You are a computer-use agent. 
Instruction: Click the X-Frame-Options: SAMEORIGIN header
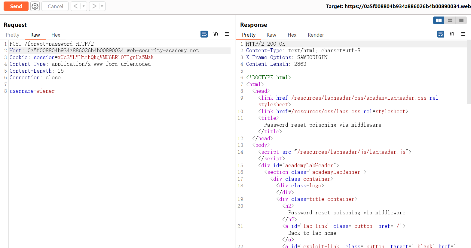(287, 57)
